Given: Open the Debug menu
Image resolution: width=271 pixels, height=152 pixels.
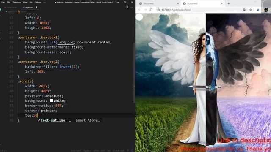Looking at the screenshot, I should pos(38,2).
